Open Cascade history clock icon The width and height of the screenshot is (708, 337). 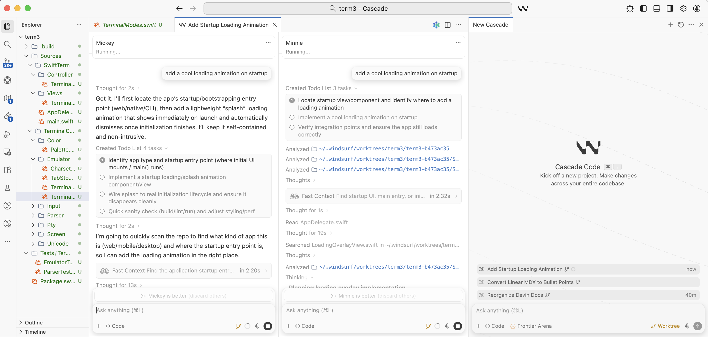[x=681, y=25]
